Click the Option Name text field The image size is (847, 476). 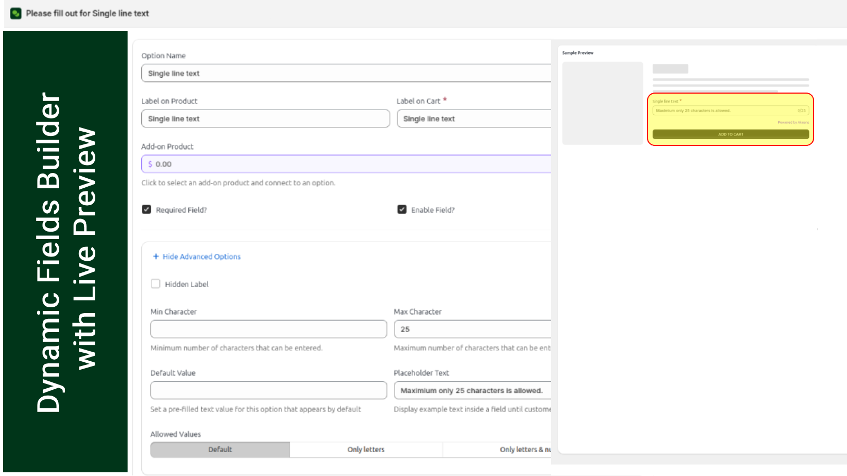pyautogui.click(x=344, y=73)
